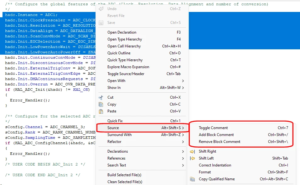Choose Toggle Comment in Source submenu
The image size is (300, 185).
point(242,128)
